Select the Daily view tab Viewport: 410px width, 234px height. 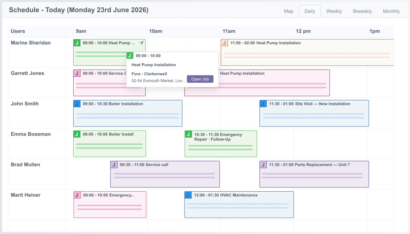[310, 11]
